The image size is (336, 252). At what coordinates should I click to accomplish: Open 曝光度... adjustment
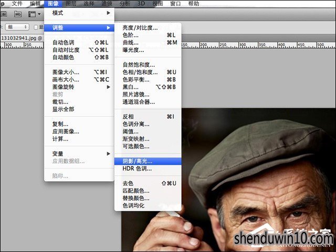(x=148, y=50)
